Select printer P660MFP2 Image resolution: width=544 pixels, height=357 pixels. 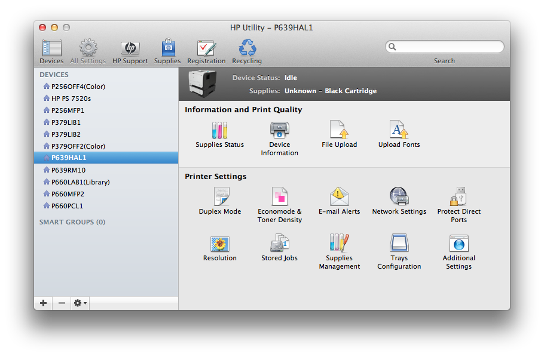tap(106, 194)
